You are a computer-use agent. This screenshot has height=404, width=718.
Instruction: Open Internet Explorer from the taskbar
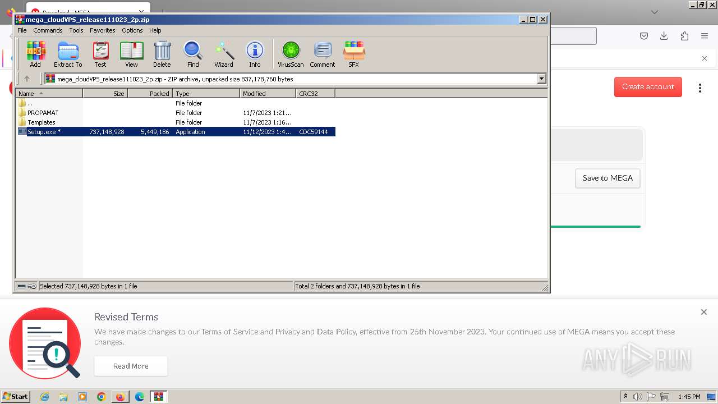(x=44, y=397)
